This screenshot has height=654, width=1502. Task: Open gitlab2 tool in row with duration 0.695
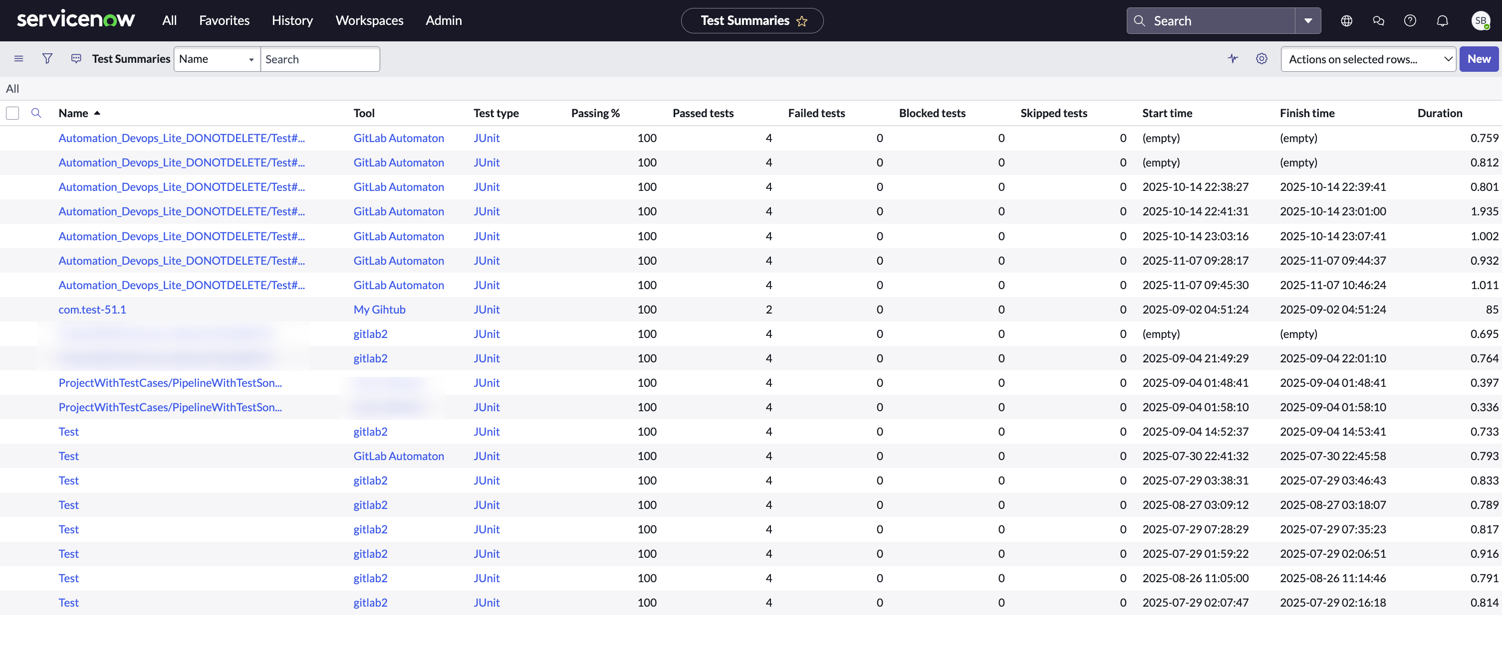pyautogui.click(x=370, y=333)
